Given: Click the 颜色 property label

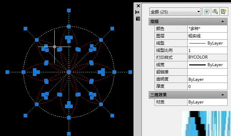Looking at the screenshot, I should point(160,28).
